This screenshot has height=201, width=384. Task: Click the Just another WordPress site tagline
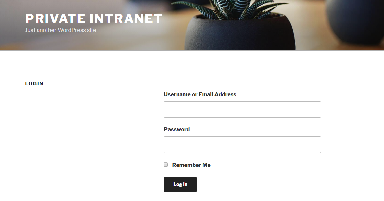(61, 30)
